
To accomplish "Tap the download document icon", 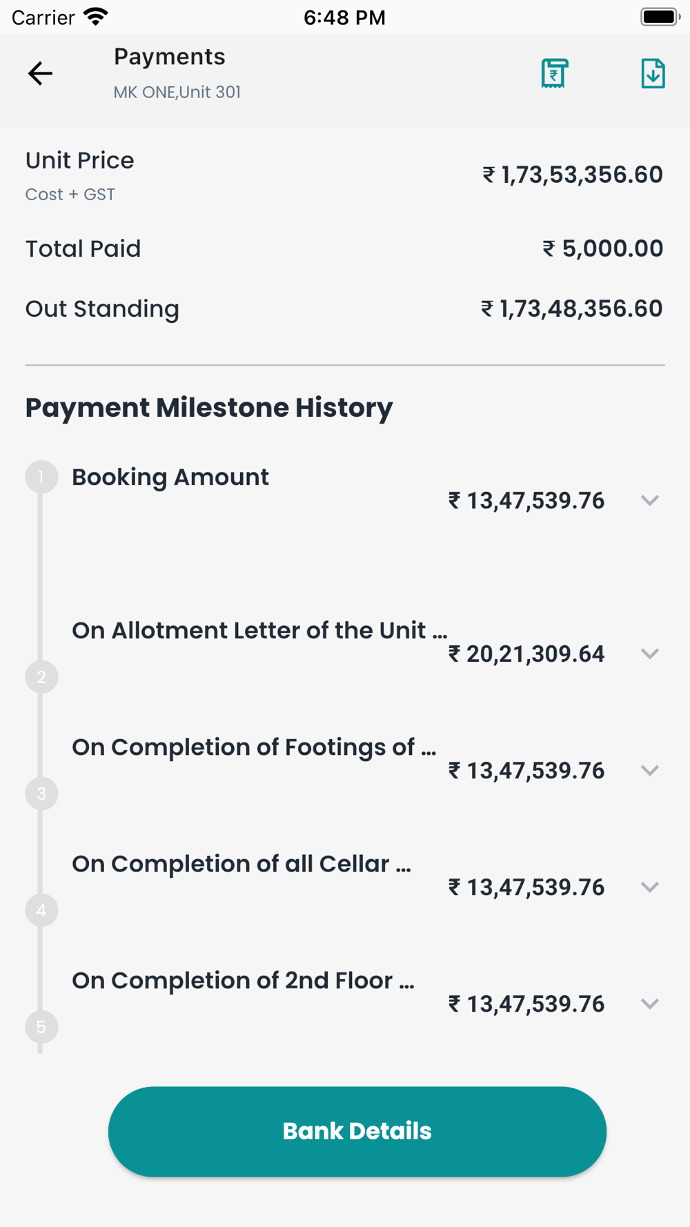I will [653, 73].
